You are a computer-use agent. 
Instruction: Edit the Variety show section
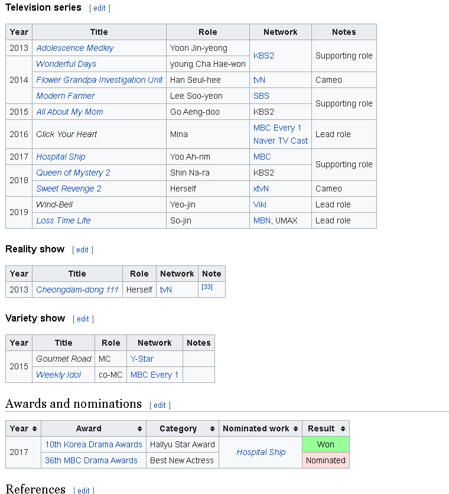83,319
